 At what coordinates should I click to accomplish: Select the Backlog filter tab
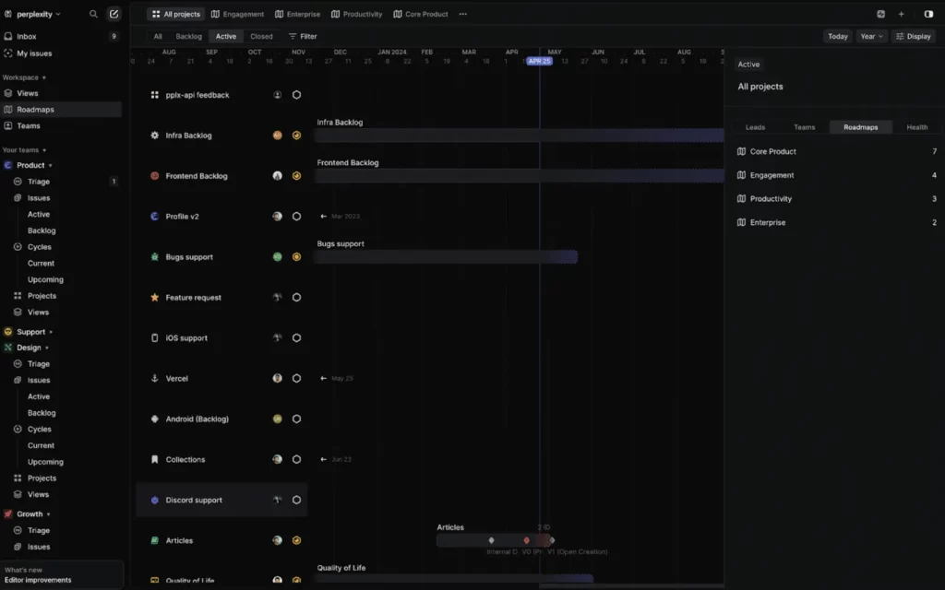[188, 36]
